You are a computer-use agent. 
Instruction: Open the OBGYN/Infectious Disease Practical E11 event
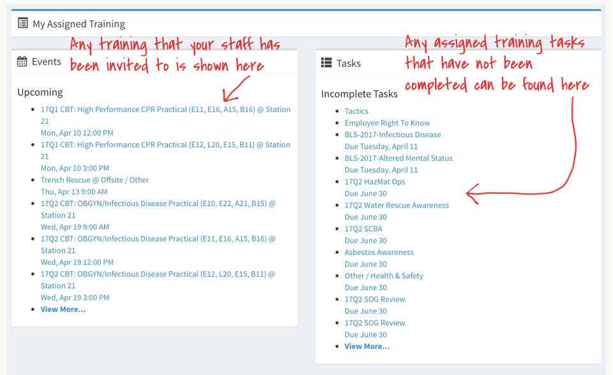pyautogui.click(x=156, y=239)
